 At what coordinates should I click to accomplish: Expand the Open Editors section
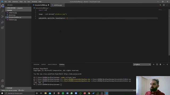[x=18, y=8]
